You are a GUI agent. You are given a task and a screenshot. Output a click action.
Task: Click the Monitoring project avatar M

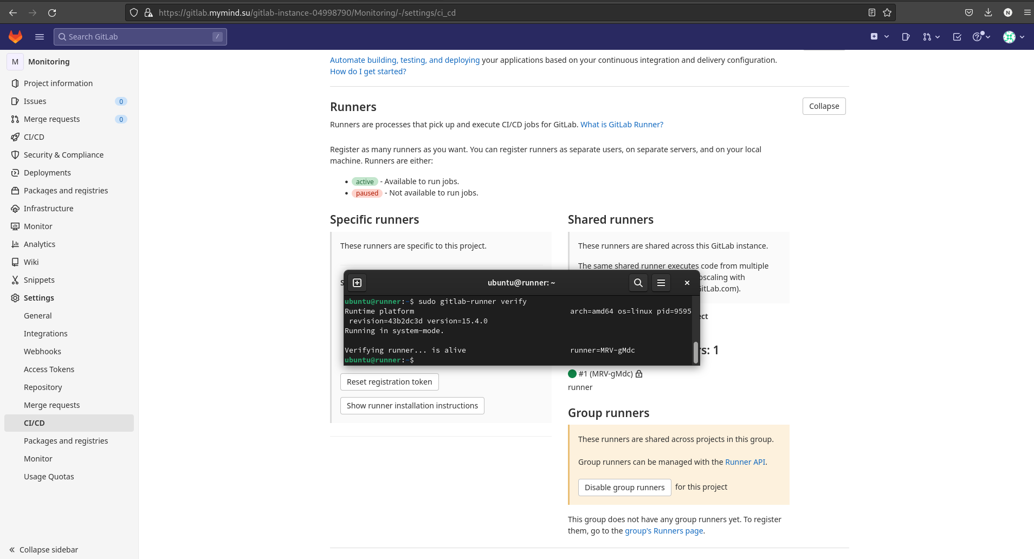pos(15,62)
